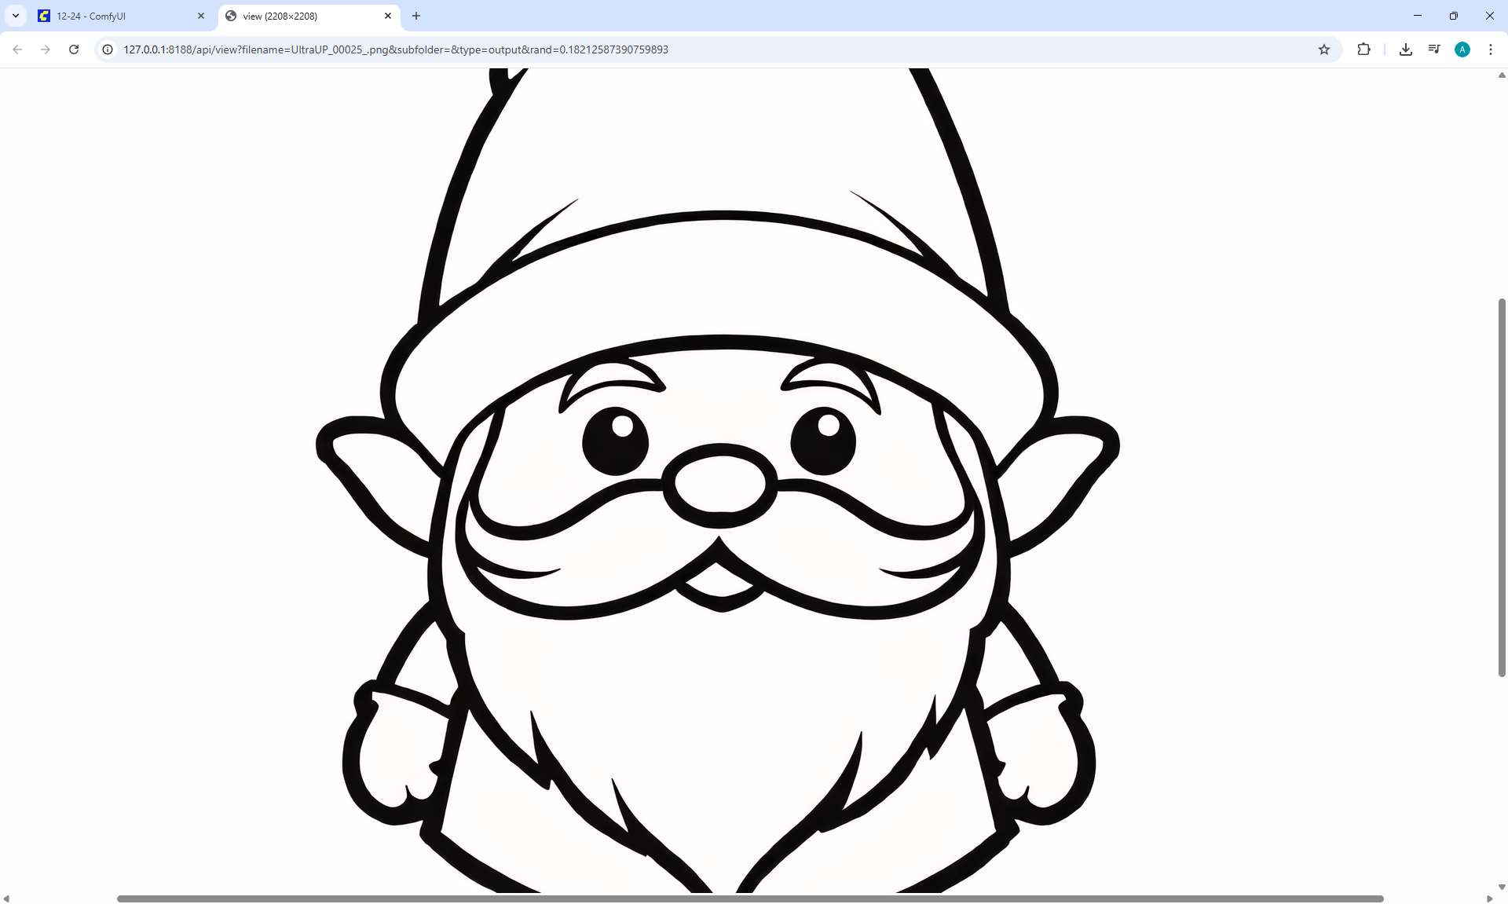1508x904 pixels.
Task: Bookmark this page with star icon
Action: pyautogui.click(x=1324, y=49)
